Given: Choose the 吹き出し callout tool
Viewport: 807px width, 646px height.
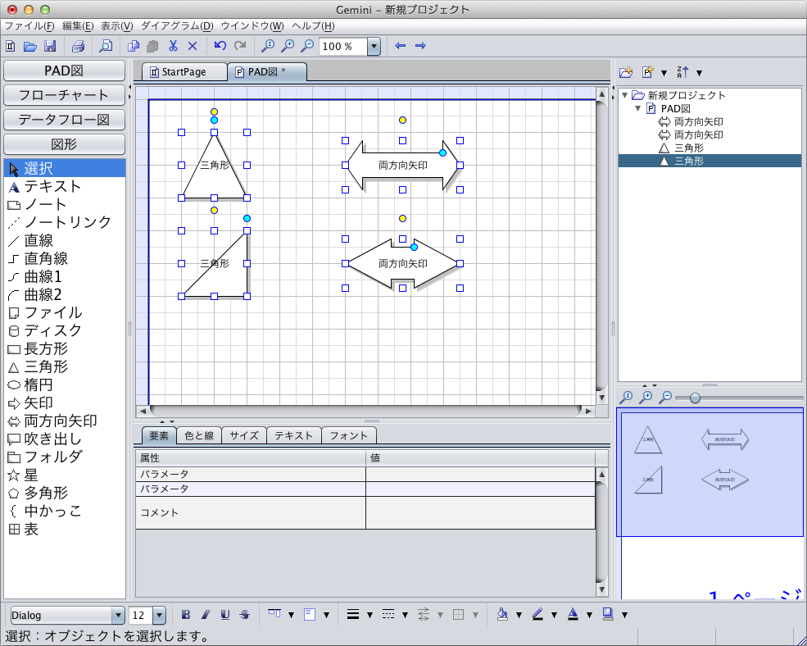Looking at the screenshot, I should click(x=65, y=439).
